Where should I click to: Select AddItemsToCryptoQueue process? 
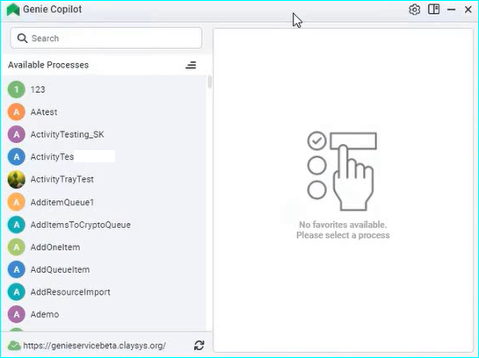pyautogui.click(x=104, y=225)
